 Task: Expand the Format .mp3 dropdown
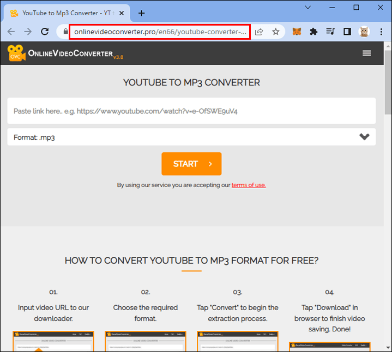191,137
